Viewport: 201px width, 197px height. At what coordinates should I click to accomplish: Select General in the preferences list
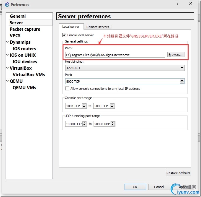click(18, 16)
